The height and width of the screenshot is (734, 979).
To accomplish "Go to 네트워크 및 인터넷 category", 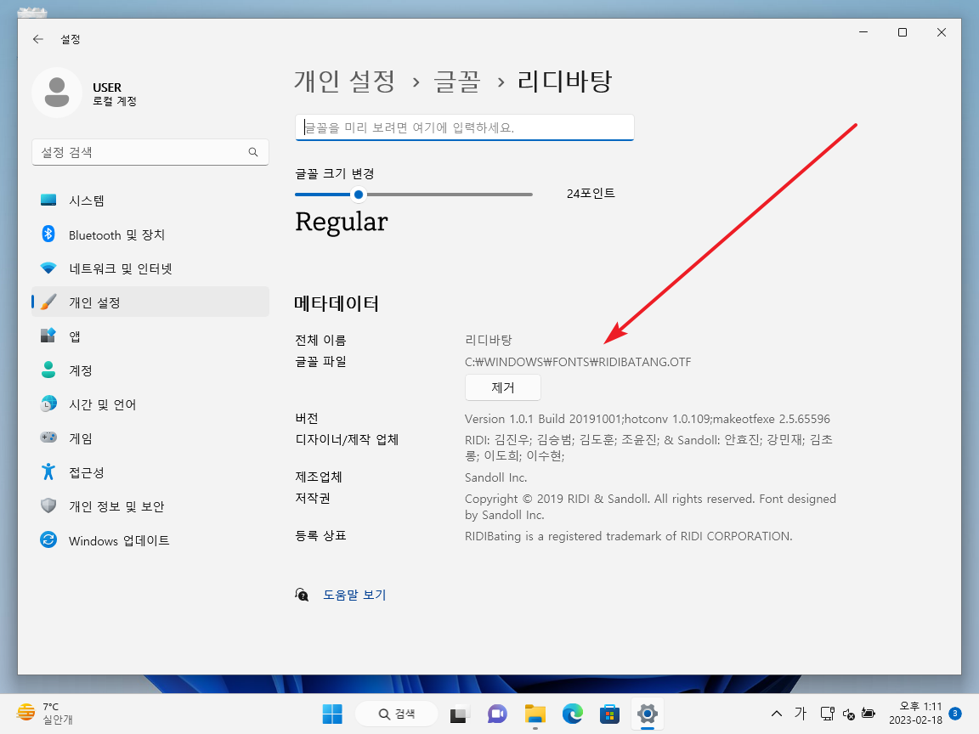I will click(x=150, y=268).
